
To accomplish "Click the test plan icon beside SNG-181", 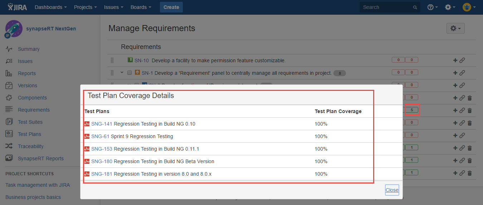I will (87, 174).
